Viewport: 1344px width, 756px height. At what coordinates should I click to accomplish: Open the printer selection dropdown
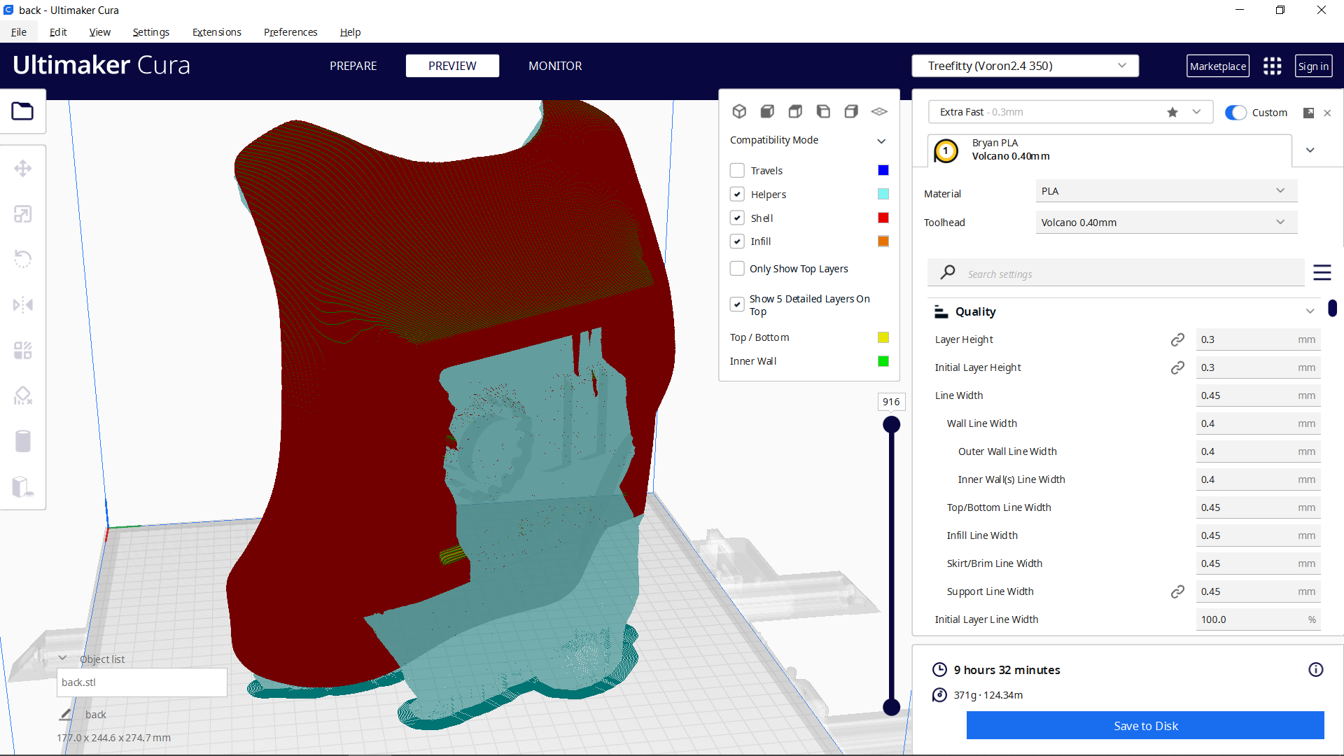pyautogui.click(x=1025, y=65)
